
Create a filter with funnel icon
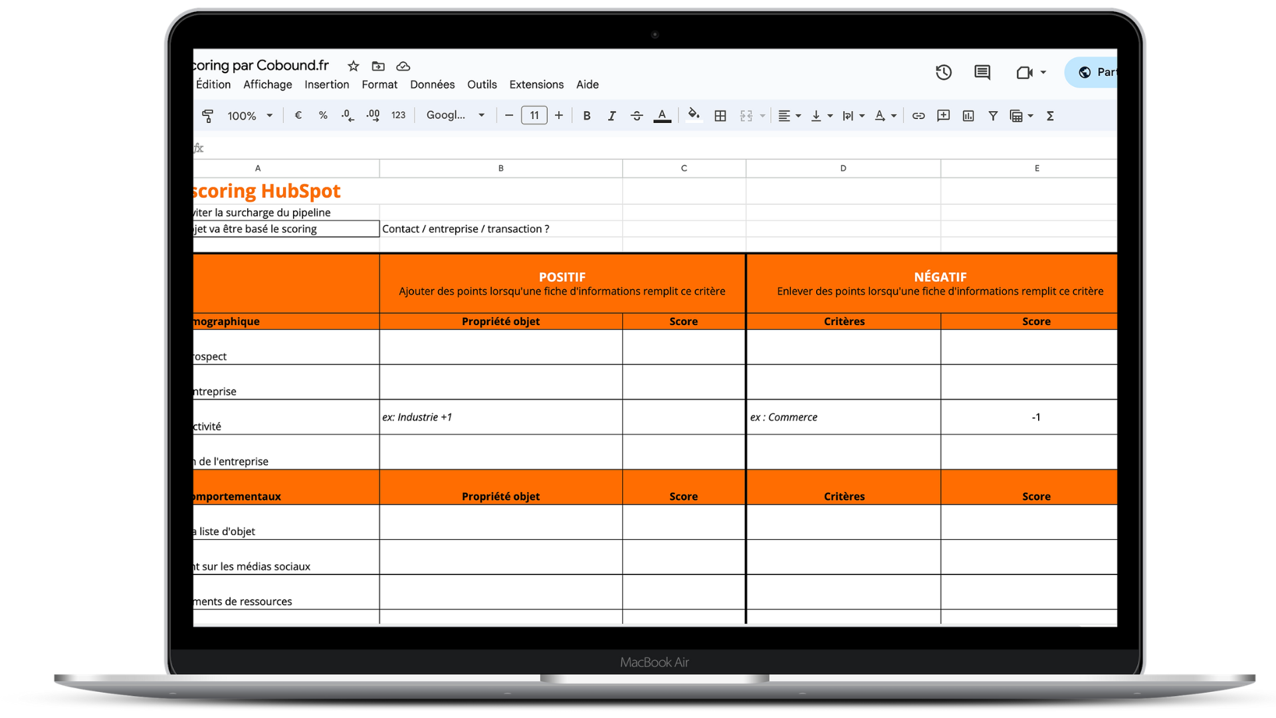tap(993, 116)
